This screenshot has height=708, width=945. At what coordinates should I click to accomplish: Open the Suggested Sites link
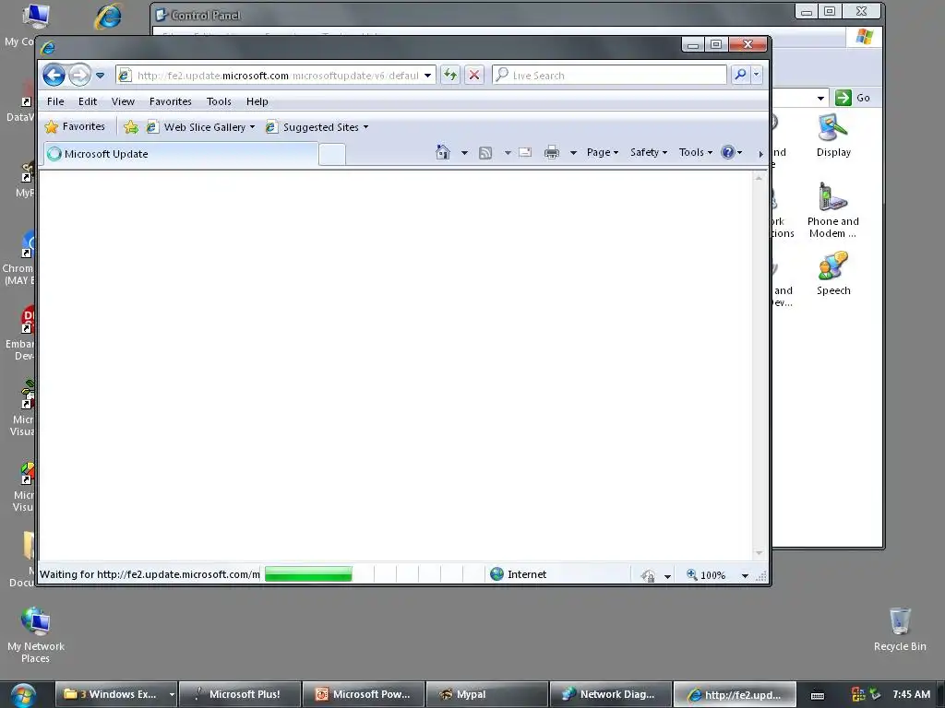317,127
